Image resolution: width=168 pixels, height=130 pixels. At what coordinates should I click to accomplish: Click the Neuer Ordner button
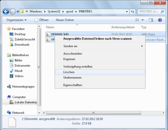65,20
